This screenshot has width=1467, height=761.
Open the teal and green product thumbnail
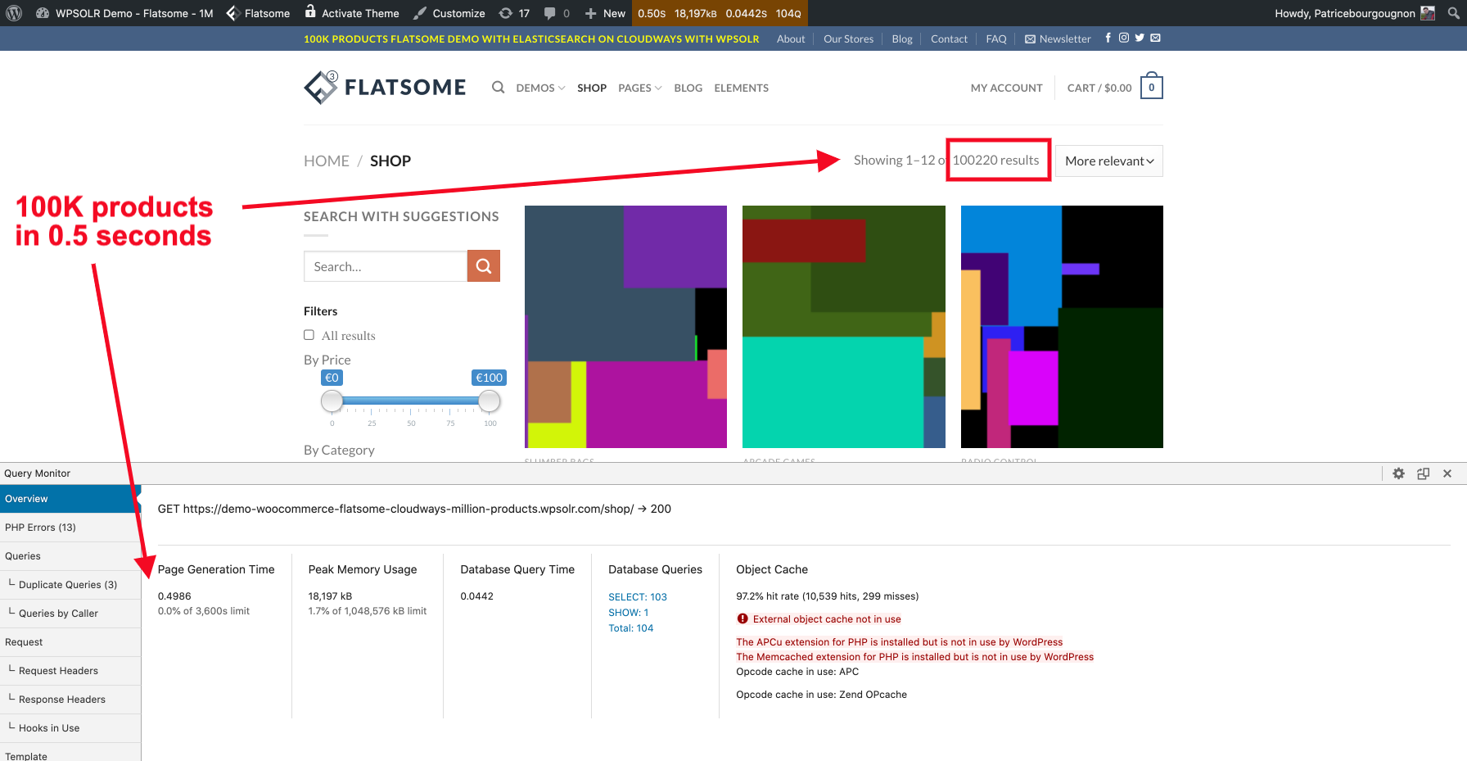(x=844, y=327)
